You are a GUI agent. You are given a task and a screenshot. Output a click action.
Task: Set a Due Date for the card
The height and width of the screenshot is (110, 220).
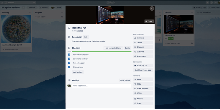[143, 52]
